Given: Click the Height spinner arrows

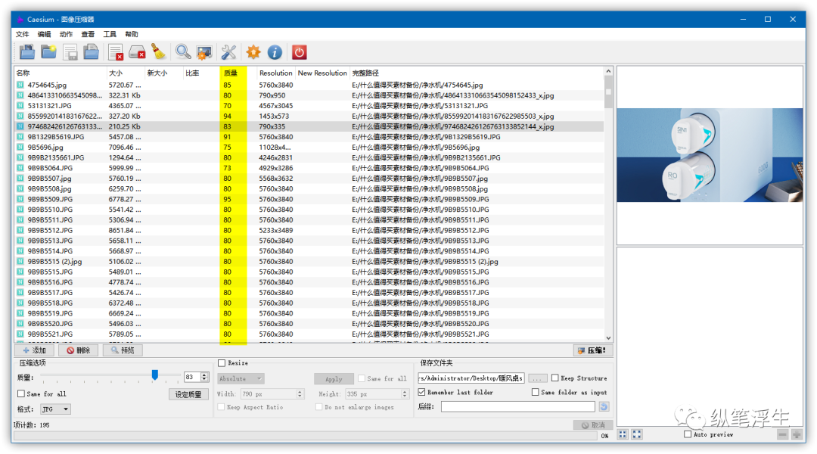Looking at the screenshot, I should click(x=404, y=394).
